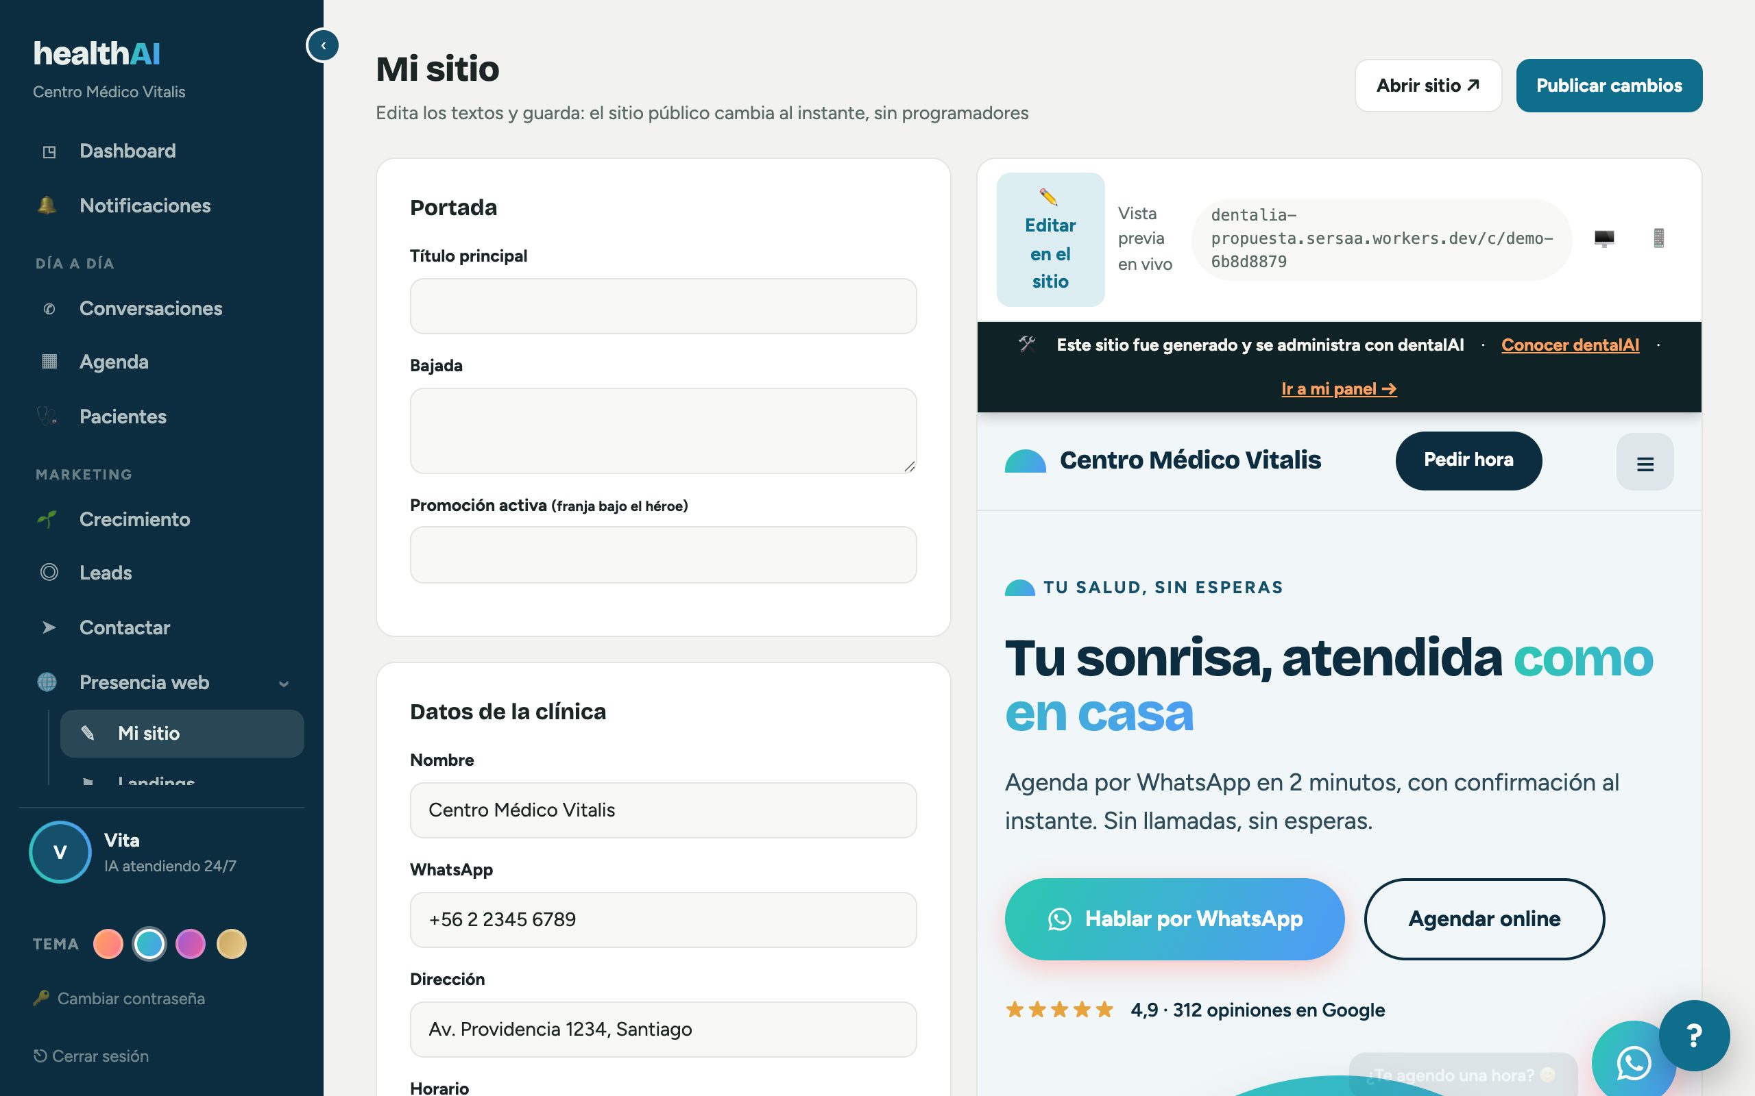Click the Dashboard icon in the sidebar

click(49, 151)
